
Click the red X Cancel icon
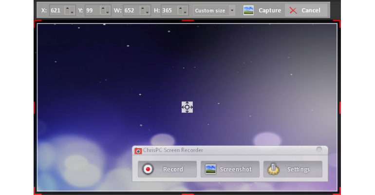coord(293,11)
